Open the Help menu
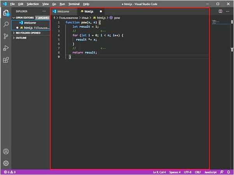This screenshot has width=234, height=175. coord(86,4)
